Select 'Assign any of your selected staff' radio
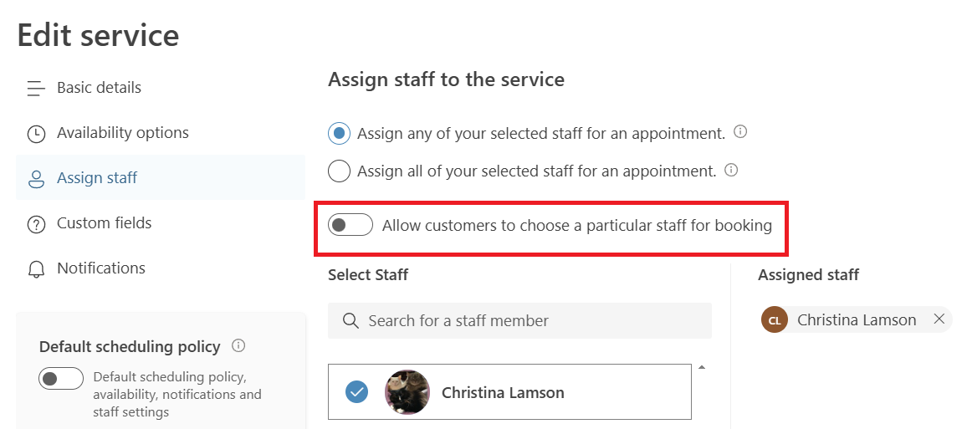The image size is (967, 429). (339, 133)
